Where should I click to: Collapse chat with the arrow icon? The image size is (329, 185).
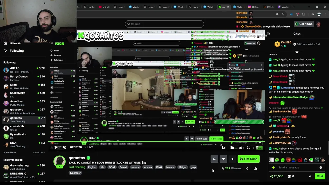pyautogui.click(x=268, y=34)
